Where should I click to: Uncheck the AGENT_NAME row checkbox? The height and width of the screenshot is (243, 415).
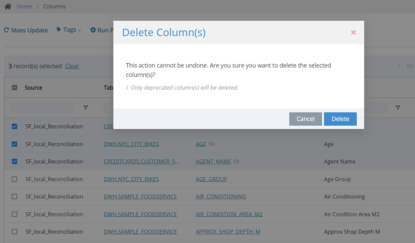(14, 161)
